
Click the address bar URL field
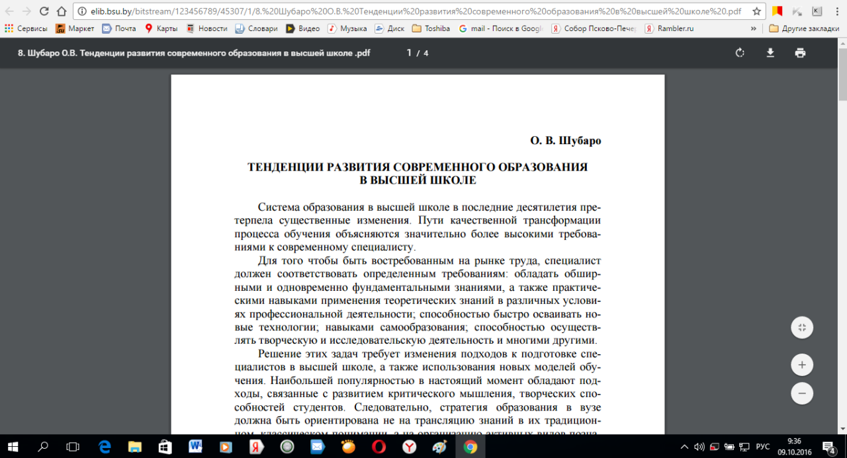coord(417,11)
